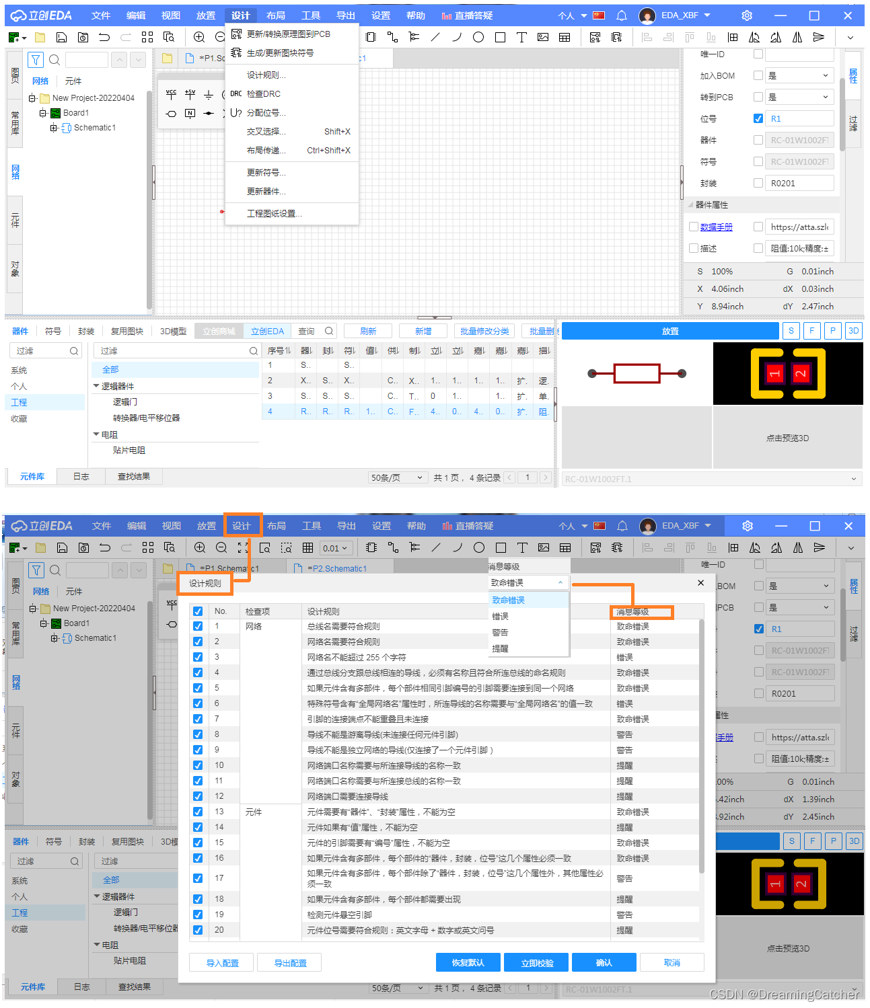Collapse 逻辑器件 category in top component library
This screenshot has height=1008, width=870.
(96, 386)
